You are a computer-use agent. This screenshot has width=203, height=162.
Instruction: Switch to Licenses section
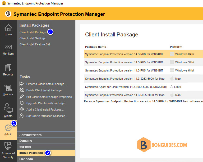pyautogui.click(x=46, y=159)
